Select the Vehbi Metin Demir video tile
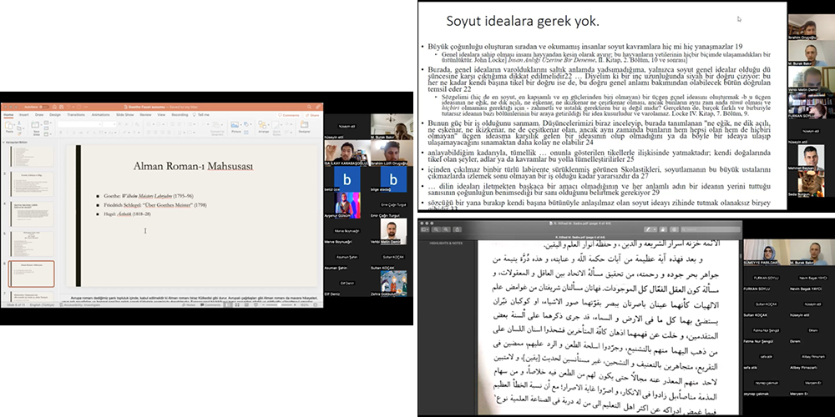 393,231
